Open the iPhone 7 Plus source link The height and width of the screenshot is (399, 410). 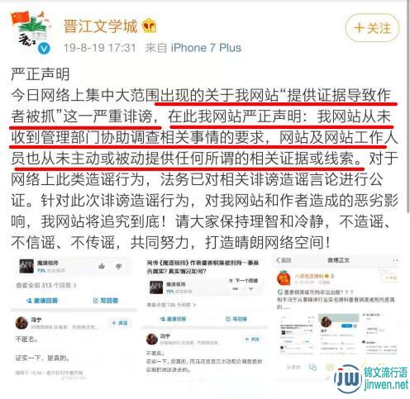[x=206, y=48]
